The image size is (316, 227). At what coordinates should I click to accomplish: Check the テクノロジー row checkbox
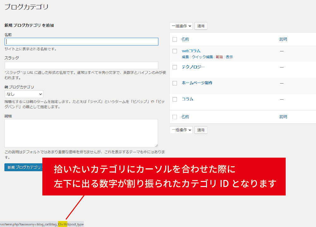click(x=175, y=67)
